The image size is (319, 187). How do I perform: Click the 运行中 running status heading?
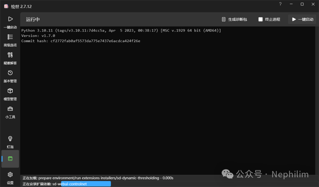33,19
